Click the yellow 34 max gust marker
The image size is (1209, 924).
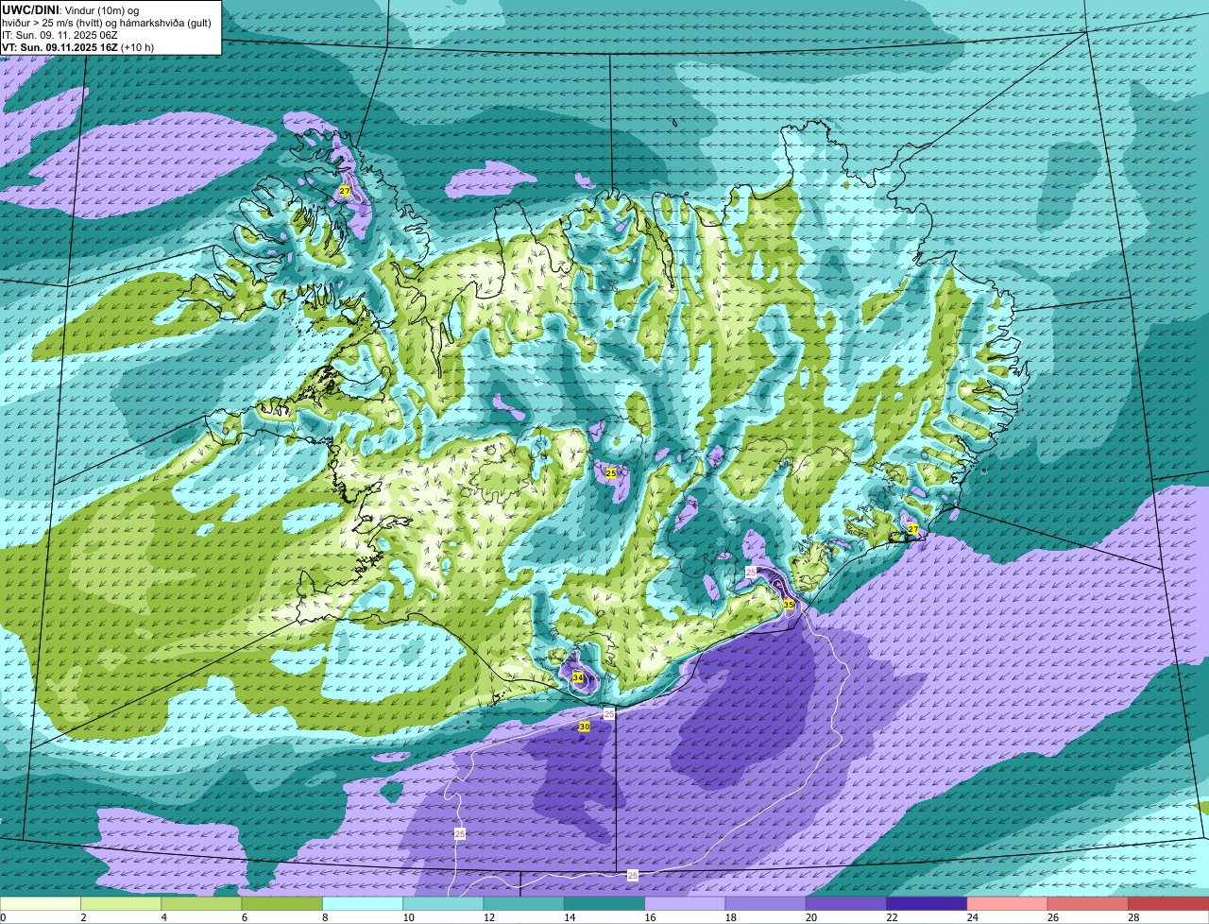point(578,677)
